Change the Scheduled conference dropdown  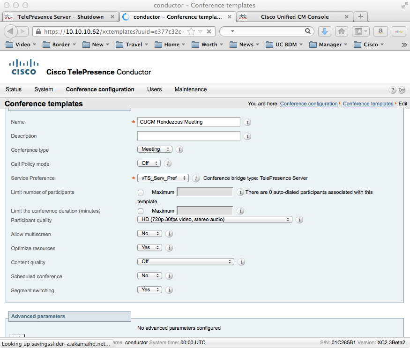[x=149, y=275]
